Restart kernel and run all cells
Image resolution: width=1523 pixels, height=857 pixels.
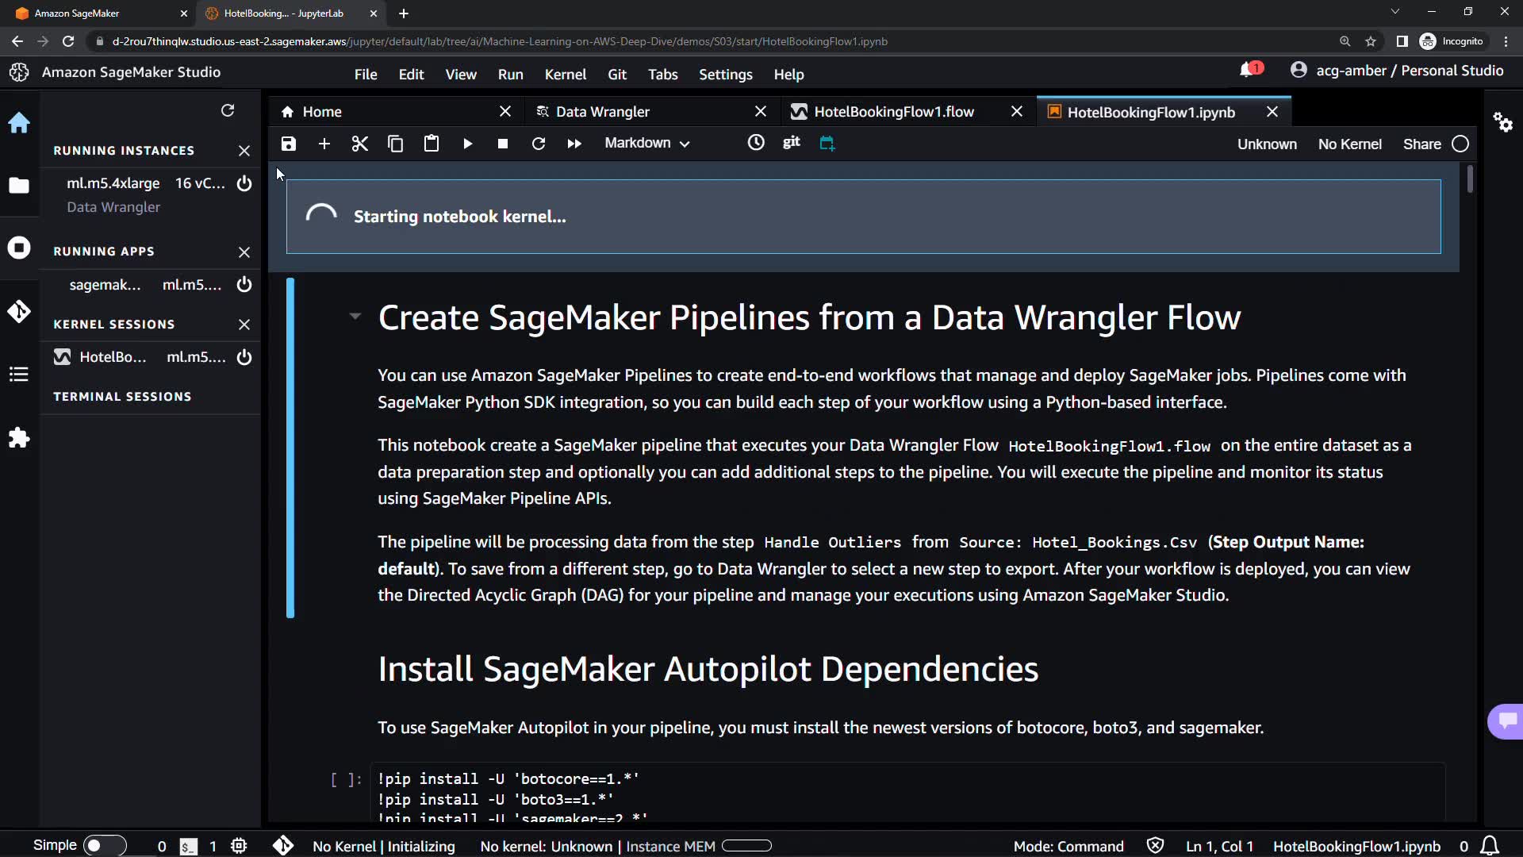[574, 144]
